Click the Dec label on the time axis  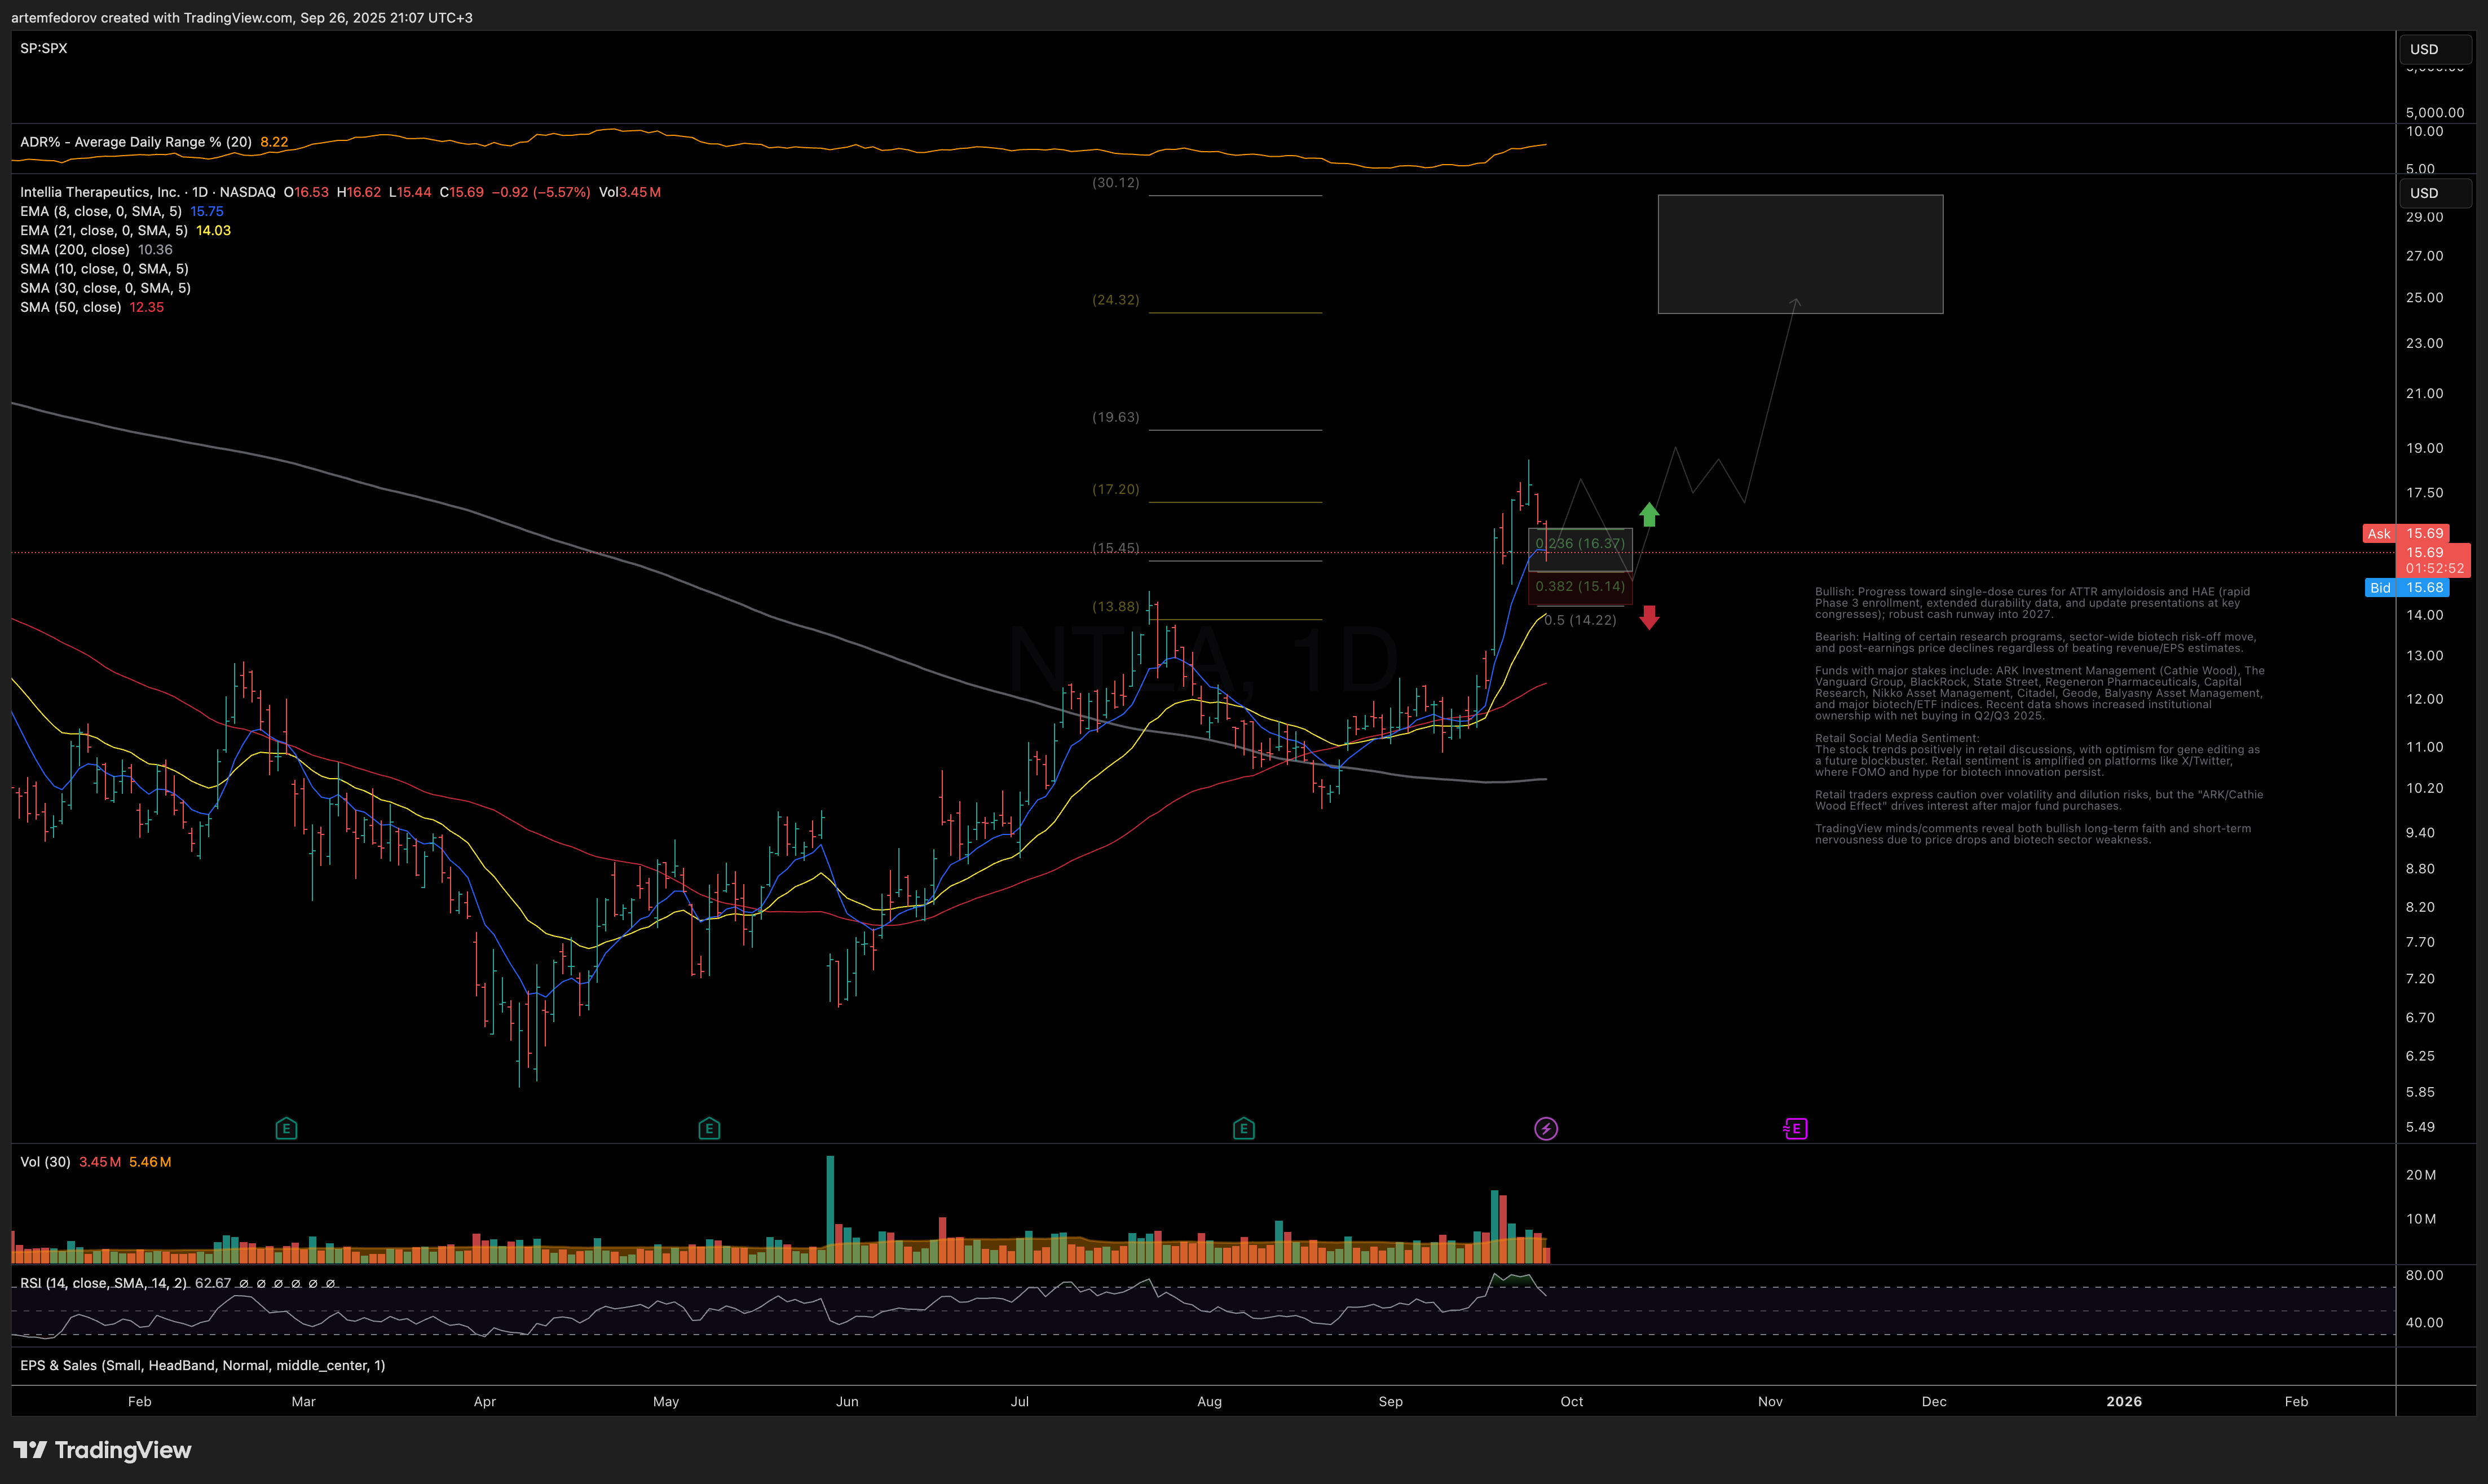(x=1934, y=1401)
